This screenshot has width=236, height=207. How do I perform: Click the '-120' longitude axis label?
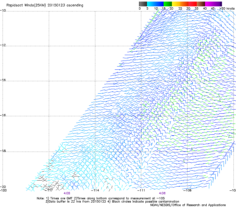pos(3,190)
